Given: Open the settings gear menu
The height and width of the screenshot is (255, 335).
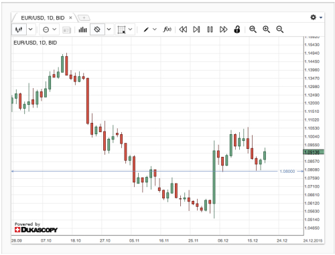Looking at the screenshot, I should coord(314,17).
